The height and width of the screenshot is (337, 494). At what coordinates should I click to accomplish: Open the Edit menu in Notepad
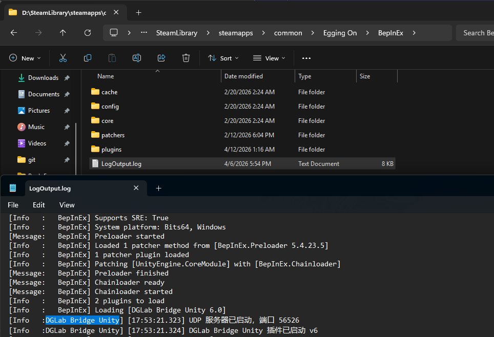(39, 205)
